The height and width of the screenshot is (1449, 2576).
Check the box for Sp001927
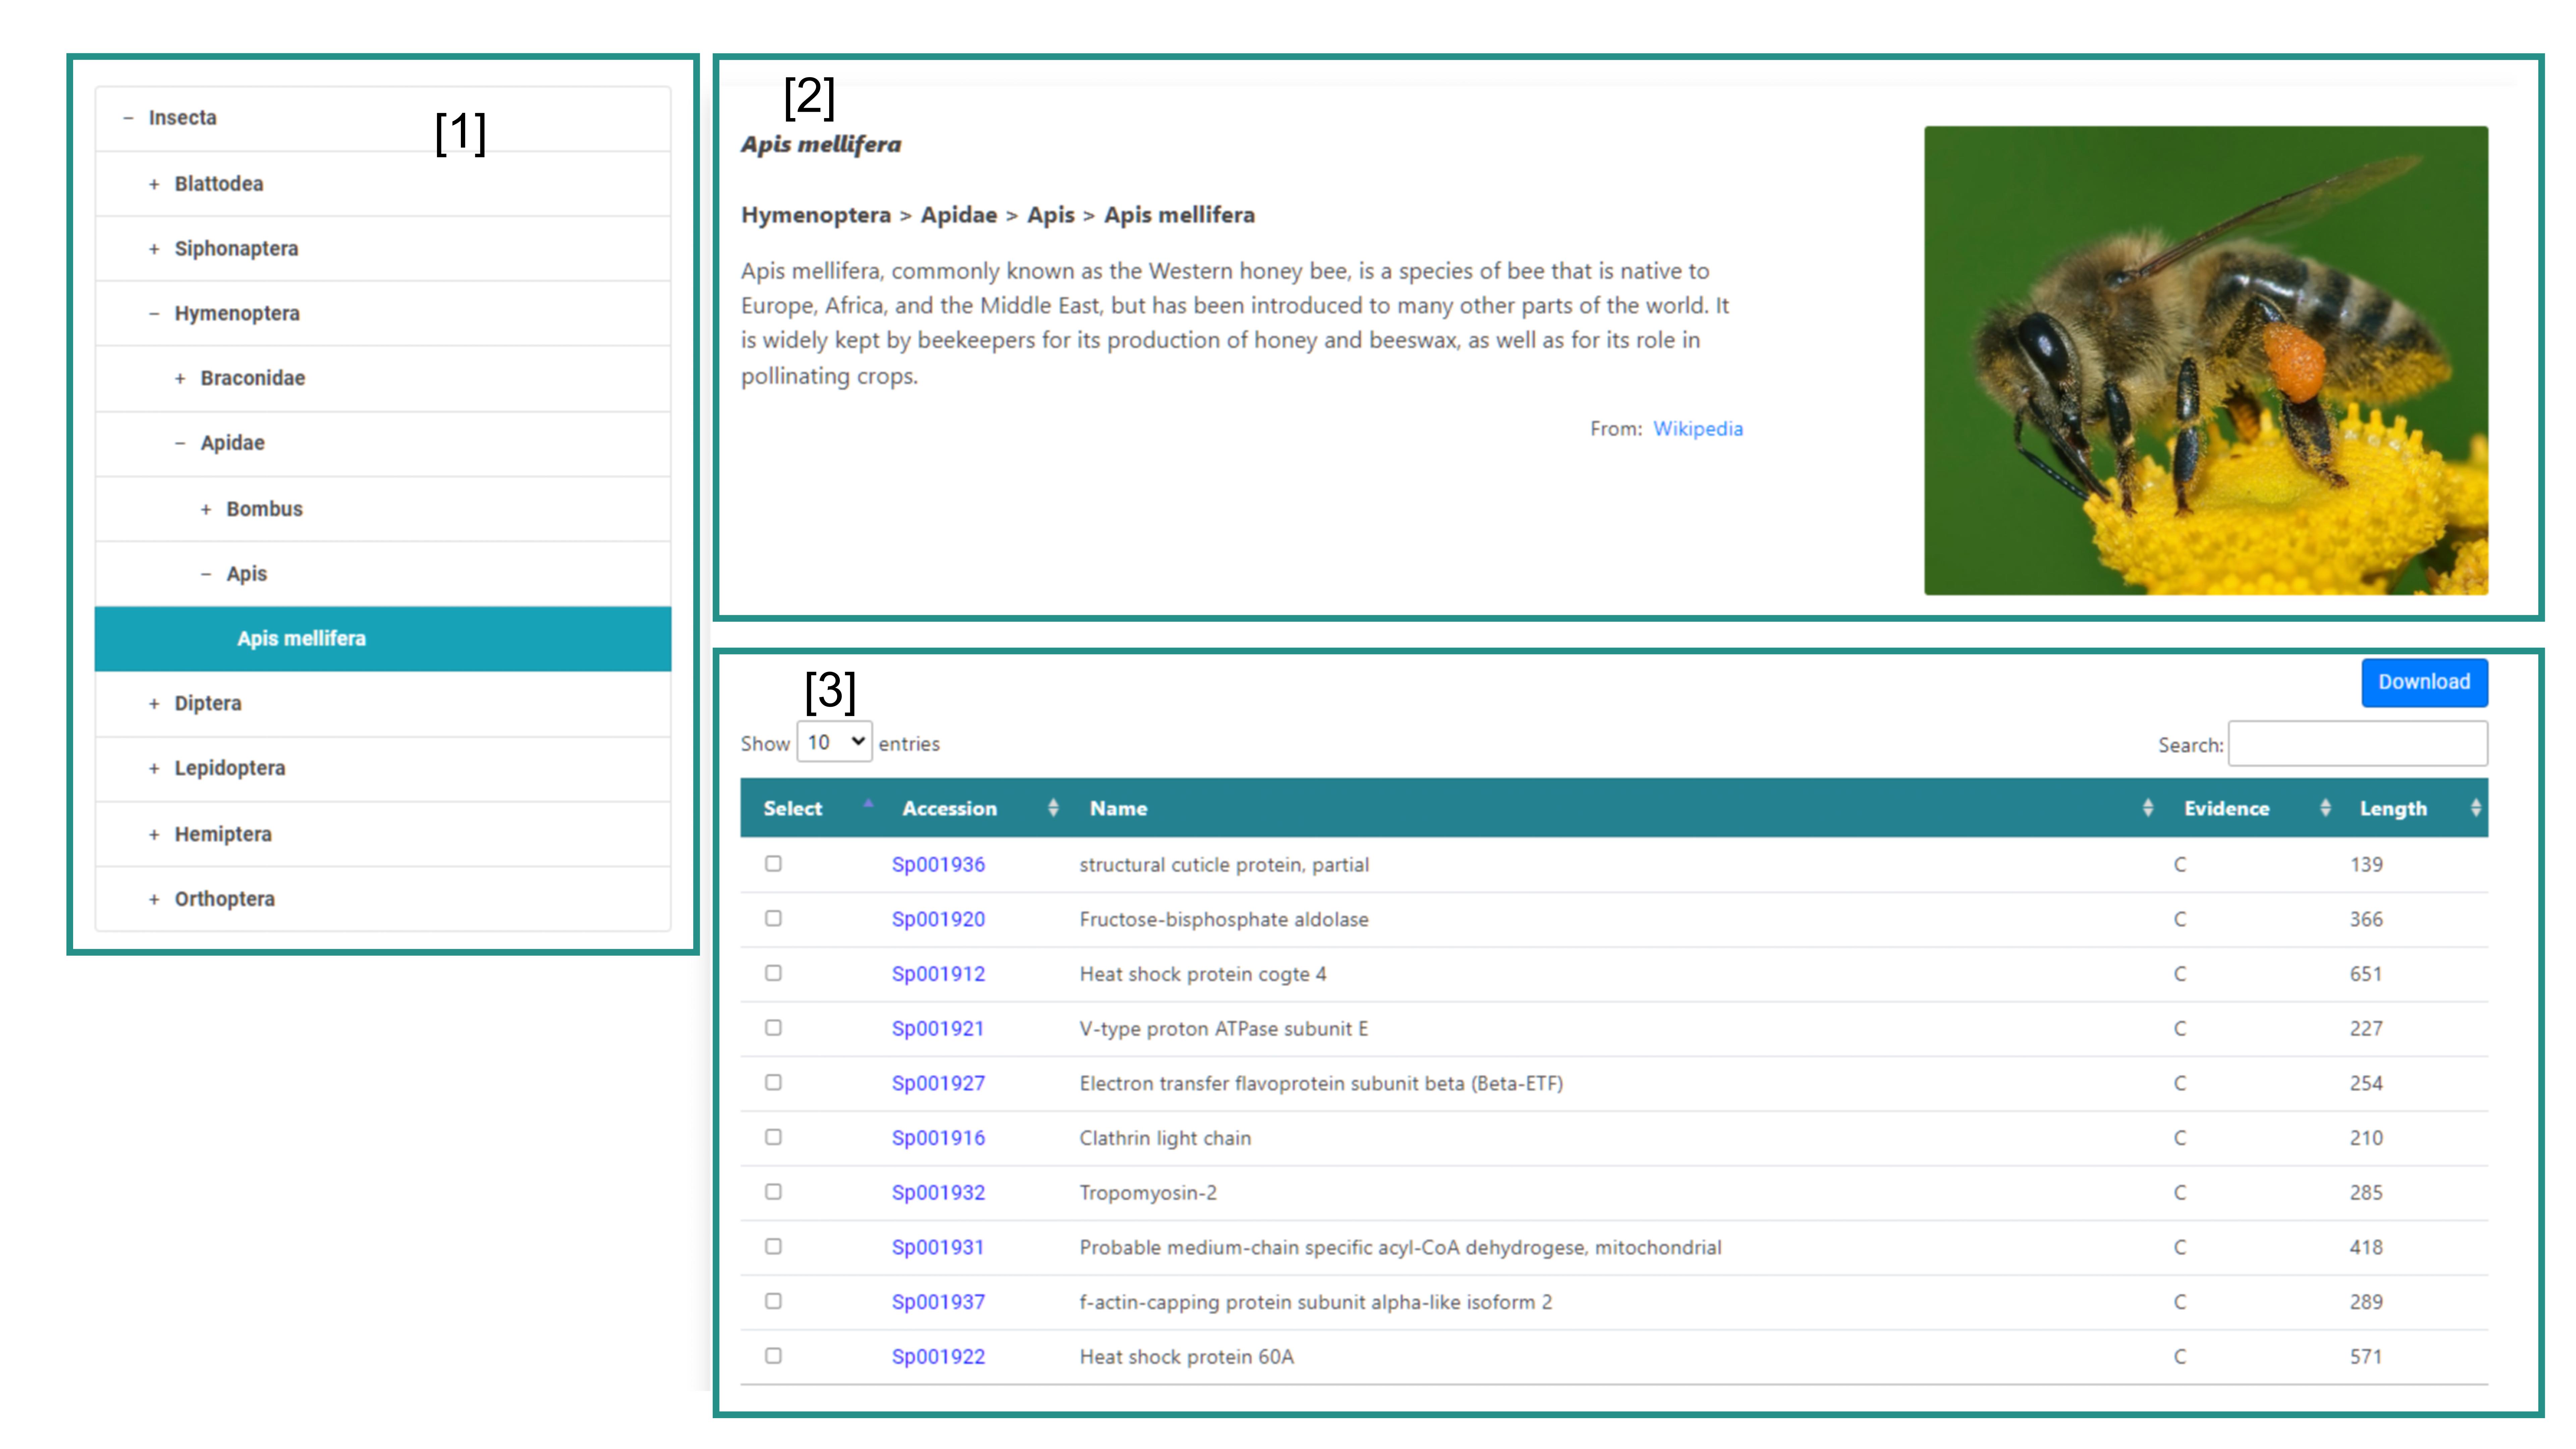click(x=773, y=1082)
